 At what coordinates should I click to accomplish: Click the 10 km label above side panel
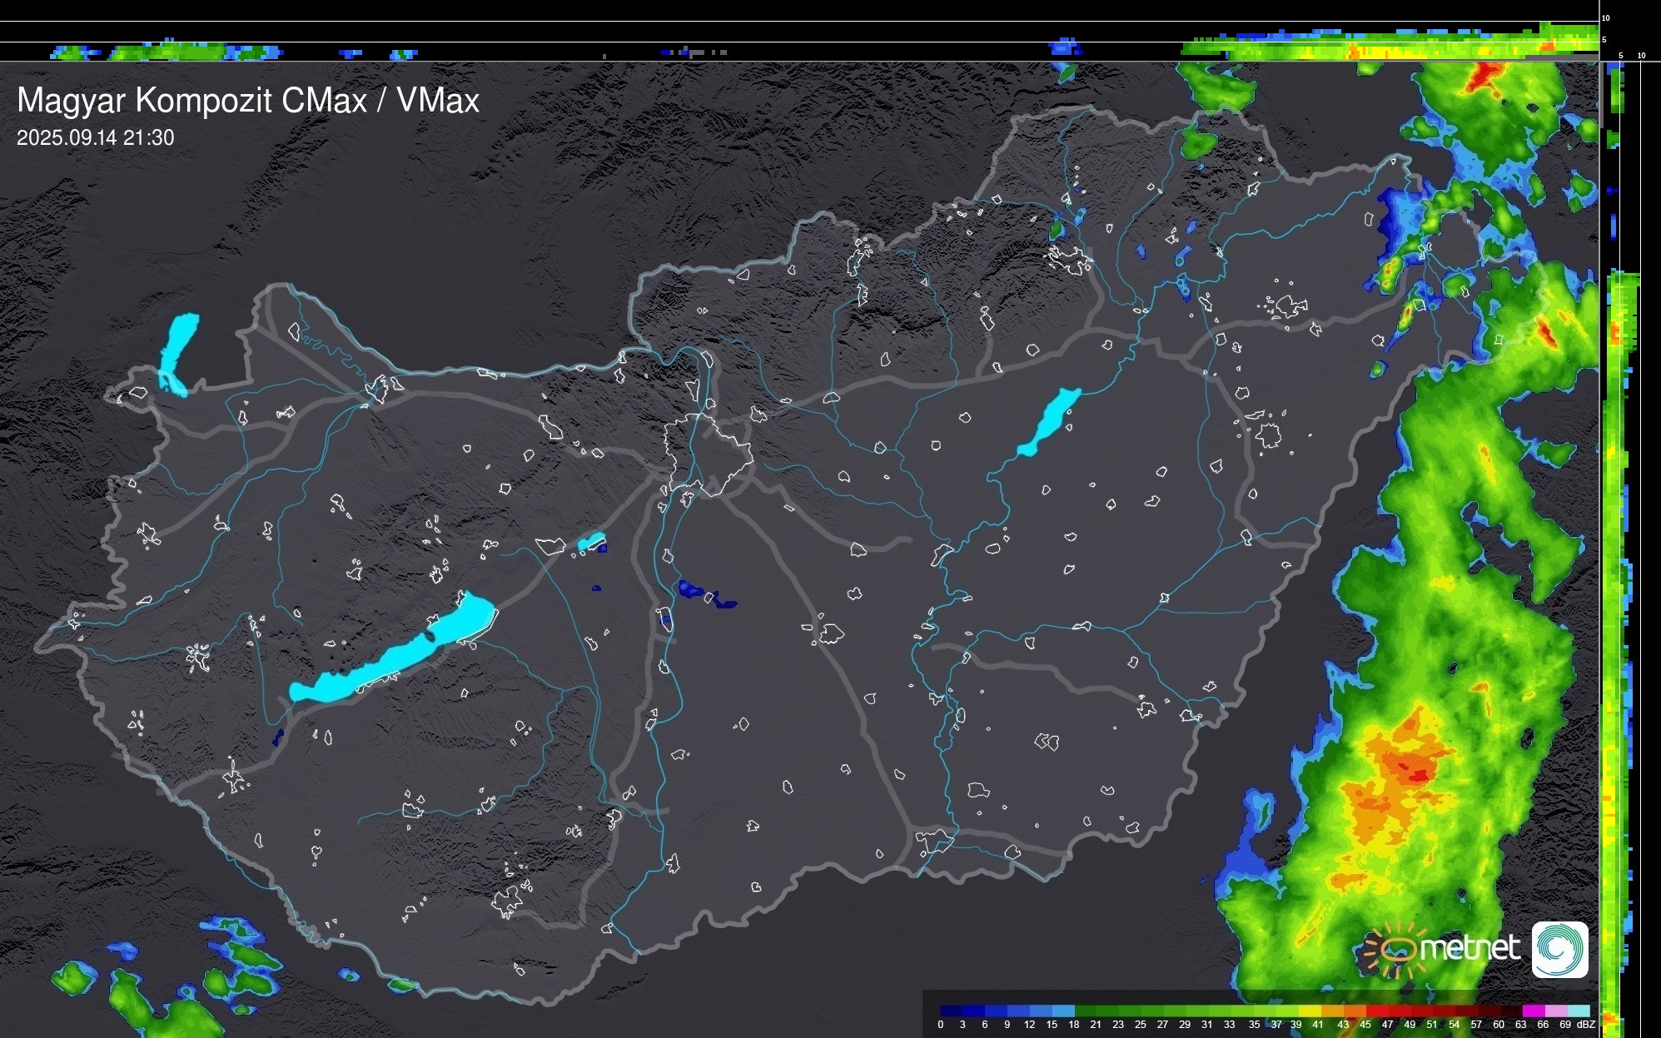click(1642, 56)
